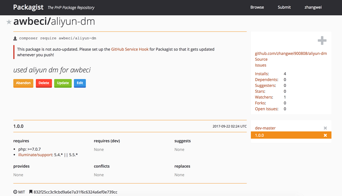
Task: View the Suggesters link
Action: (x=265, y=86)
